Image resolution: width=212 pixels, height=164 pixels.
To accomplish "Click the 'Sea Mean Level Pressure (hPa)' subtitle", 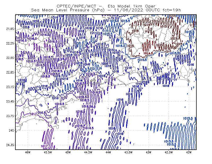I will (68, 10).
